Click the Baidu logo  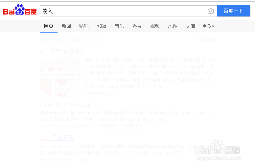[20, 10]
